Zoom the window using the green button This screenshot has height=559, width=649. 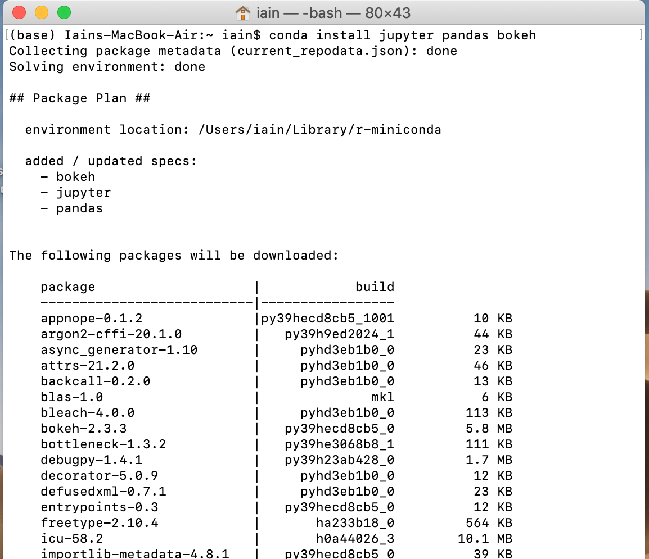pos(64,12)
